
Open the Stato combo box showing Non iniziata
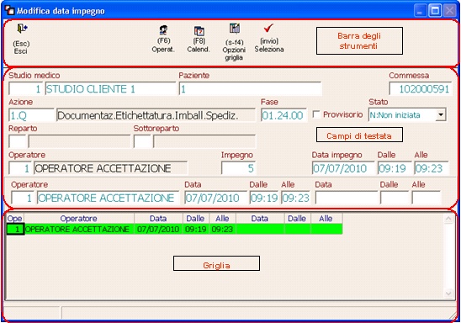[x=407, y=114]
